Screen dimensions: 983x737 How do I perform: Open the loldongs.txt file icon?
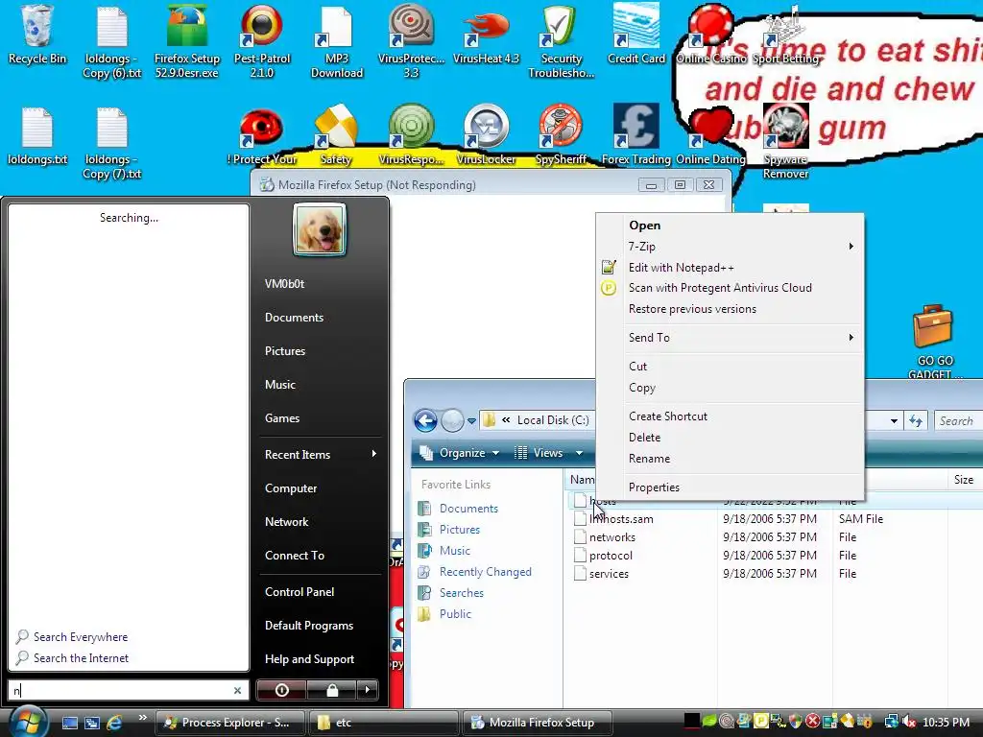[x=37, y=136]
